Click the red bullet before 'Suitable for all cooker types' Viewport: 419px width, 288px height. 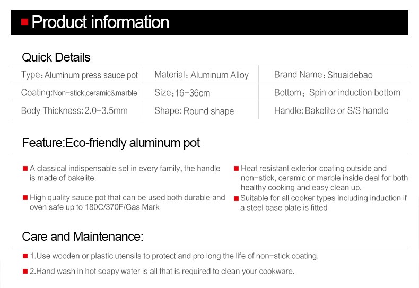click(x=236, y=198)
